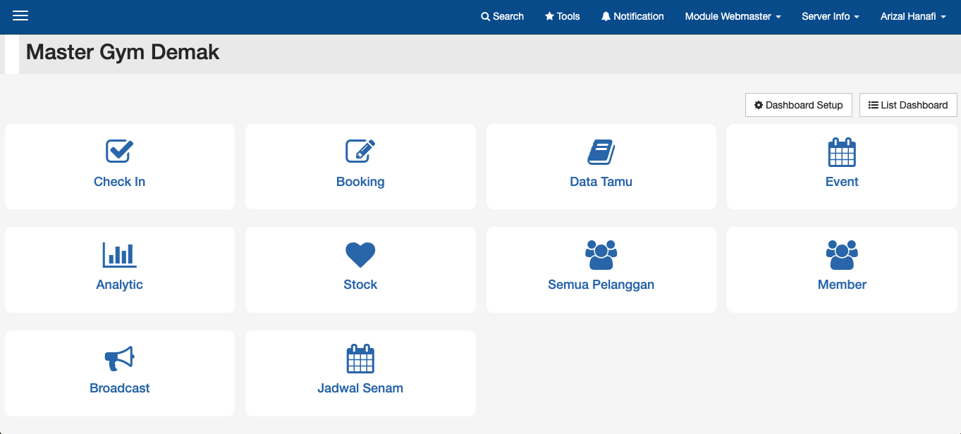Open the Jadwal Senam calendar icon
Image resolution: width=961 pixels, height=434 pixels.
[x=360, y=358]
